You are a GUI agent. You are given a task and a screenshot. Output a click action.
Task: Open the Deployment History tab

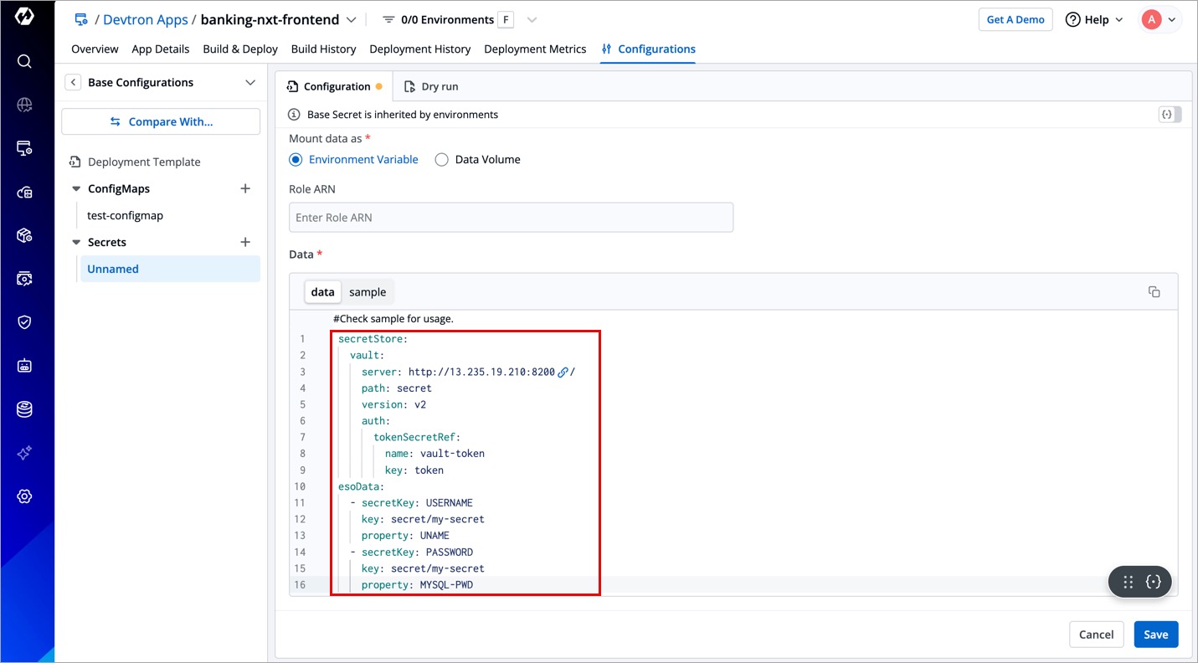coord(419,49)
